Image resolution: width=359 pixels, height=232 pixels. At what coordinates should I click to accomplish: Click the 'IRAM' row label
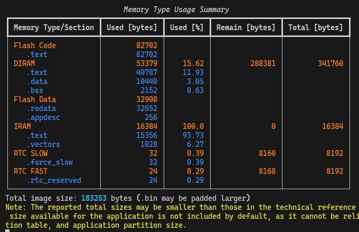22,126
